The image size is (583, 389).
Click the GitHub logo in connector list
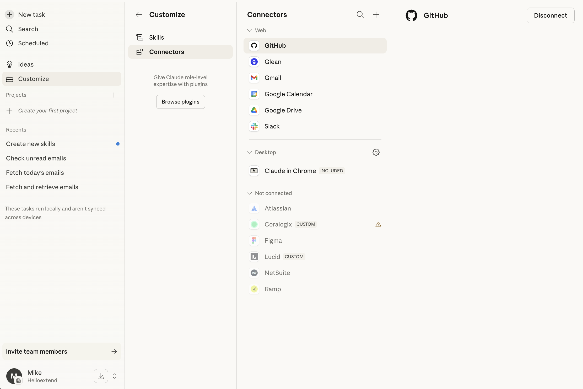tap(254, 46)
